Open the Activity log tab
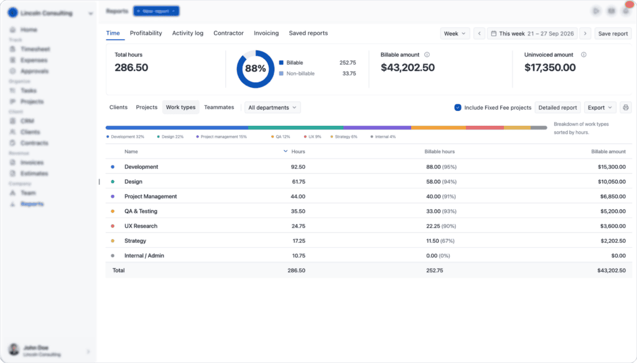637x363 pixels. click(188, 33)
